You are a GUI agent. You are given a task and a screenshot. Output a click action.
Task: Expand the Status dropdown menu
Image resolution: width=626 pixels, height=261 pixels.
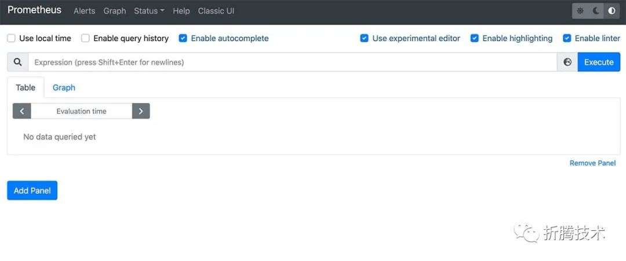click(150, 11)
